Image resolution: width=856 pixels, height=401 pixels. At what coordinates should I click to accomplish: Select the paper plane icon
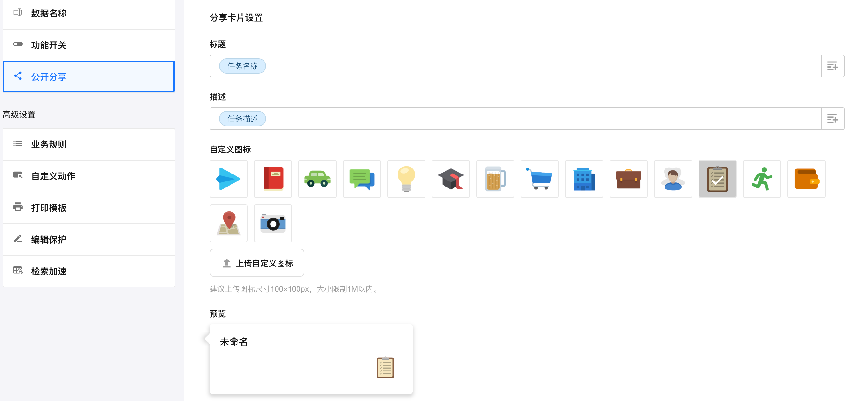click(228, 179)
